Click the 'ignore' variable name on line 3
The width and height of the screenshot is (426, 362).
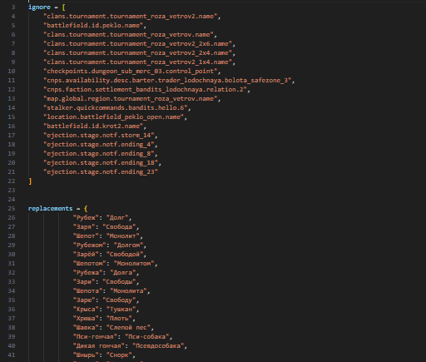[x=39, y=7]
